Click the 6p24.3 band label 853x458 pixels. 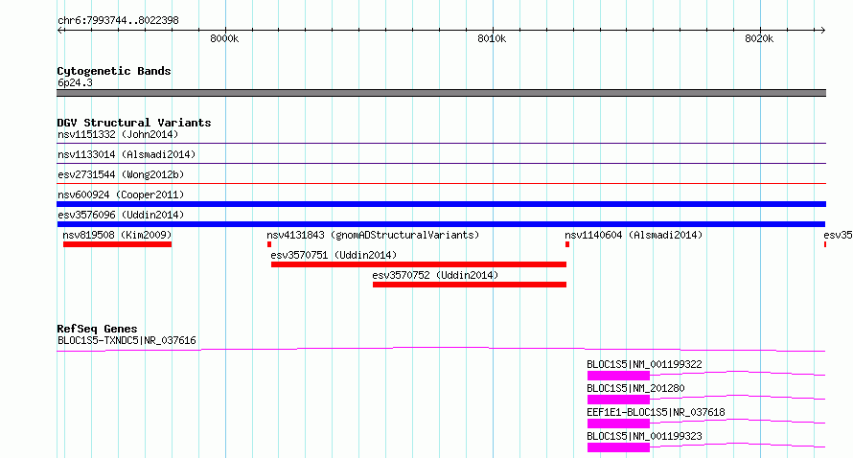pyautogui.click(x=75, y=82)
